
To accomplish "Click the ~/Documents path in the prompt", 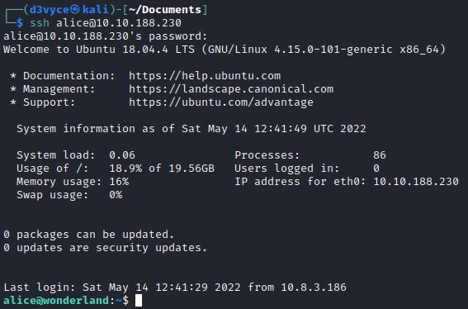I will pyautogui.click(x=165, y=10).
